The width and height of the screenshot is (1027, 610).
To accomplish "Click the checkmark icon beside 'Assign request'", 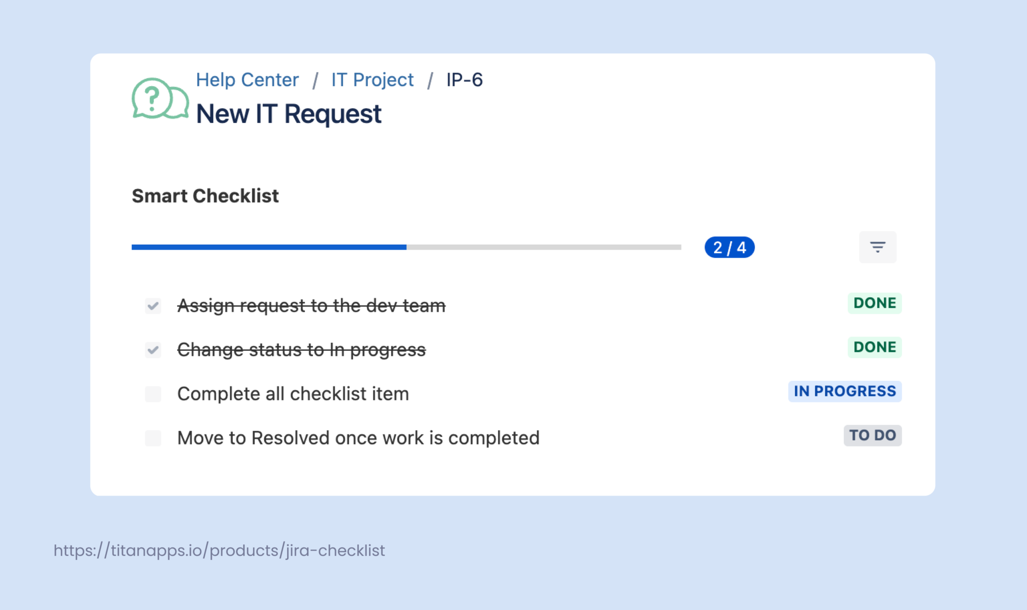I will click(x=153, y=306).
